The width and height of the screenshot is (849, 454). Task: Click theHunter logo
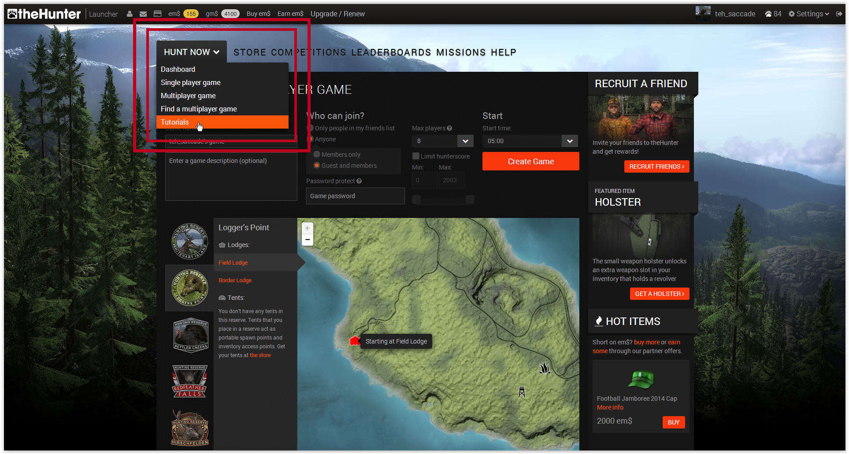pos(44,14)
